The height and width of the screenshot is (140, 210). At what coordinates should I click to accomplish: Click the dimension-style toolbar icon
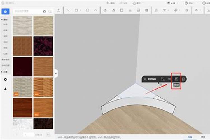pos(164,10)
